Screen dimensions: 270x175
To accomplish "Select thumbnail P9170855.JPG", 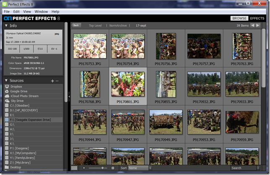I will point(166,84).
